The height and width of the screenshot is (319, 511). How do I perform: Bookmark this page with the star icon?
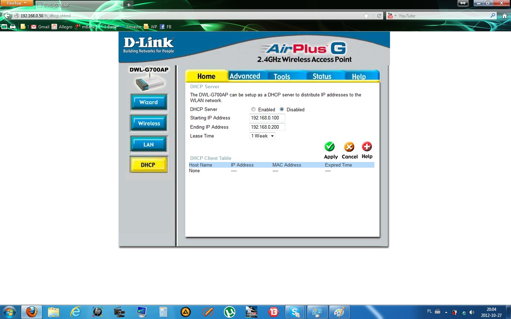pyautogui.click(x=366, y=16)
